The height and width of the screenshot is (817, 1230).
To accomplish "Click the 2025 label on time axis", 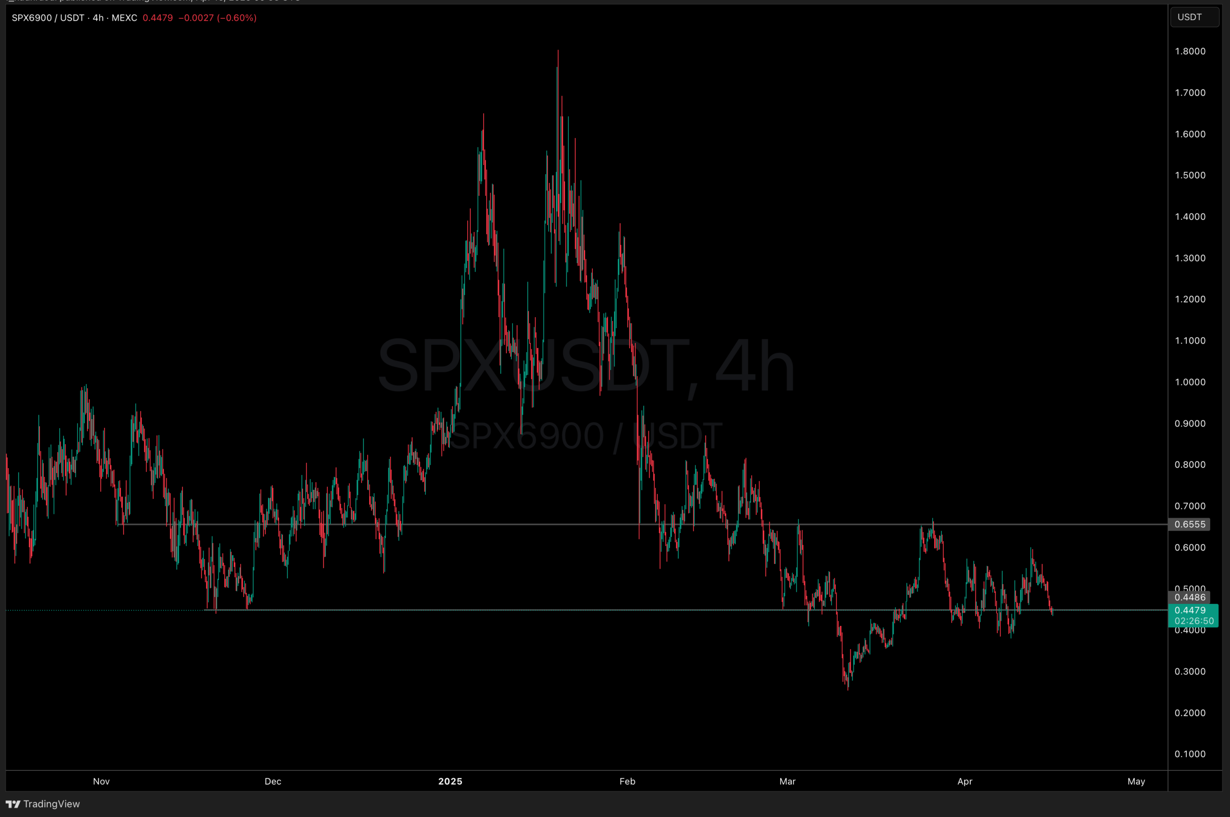I will pyautogui.click(x=450, y=781).
